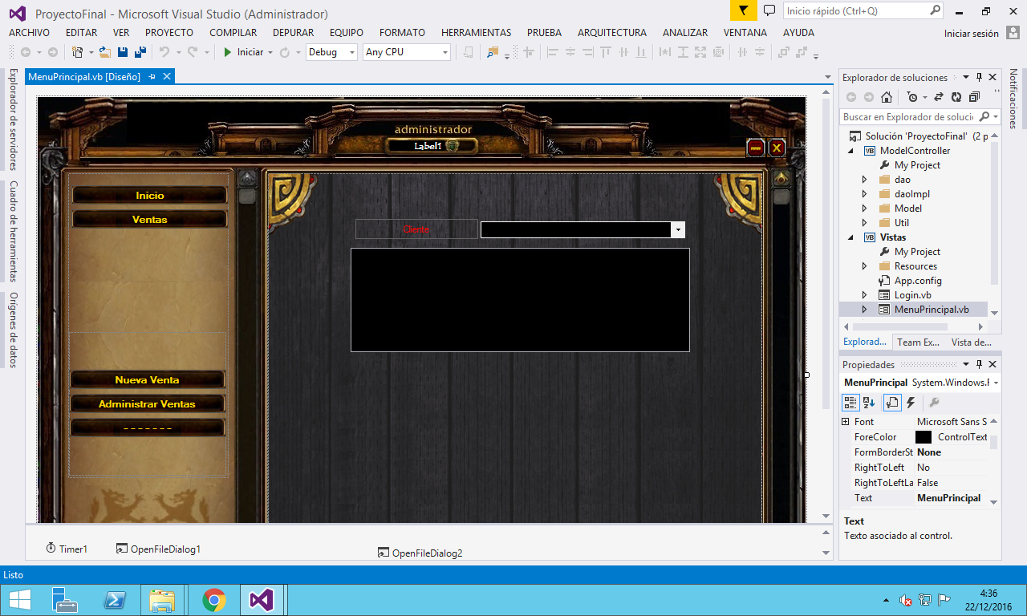
Task: Click the Inicio button on the form
Action: (150, 195)
